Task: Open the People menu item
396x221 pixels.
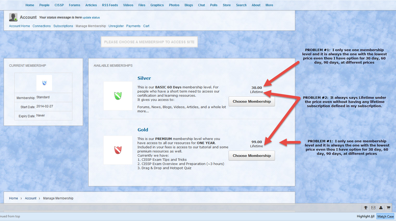Action: point(44,5)
